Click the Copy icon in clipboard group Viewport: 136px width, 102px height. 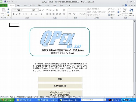point(8,12)
